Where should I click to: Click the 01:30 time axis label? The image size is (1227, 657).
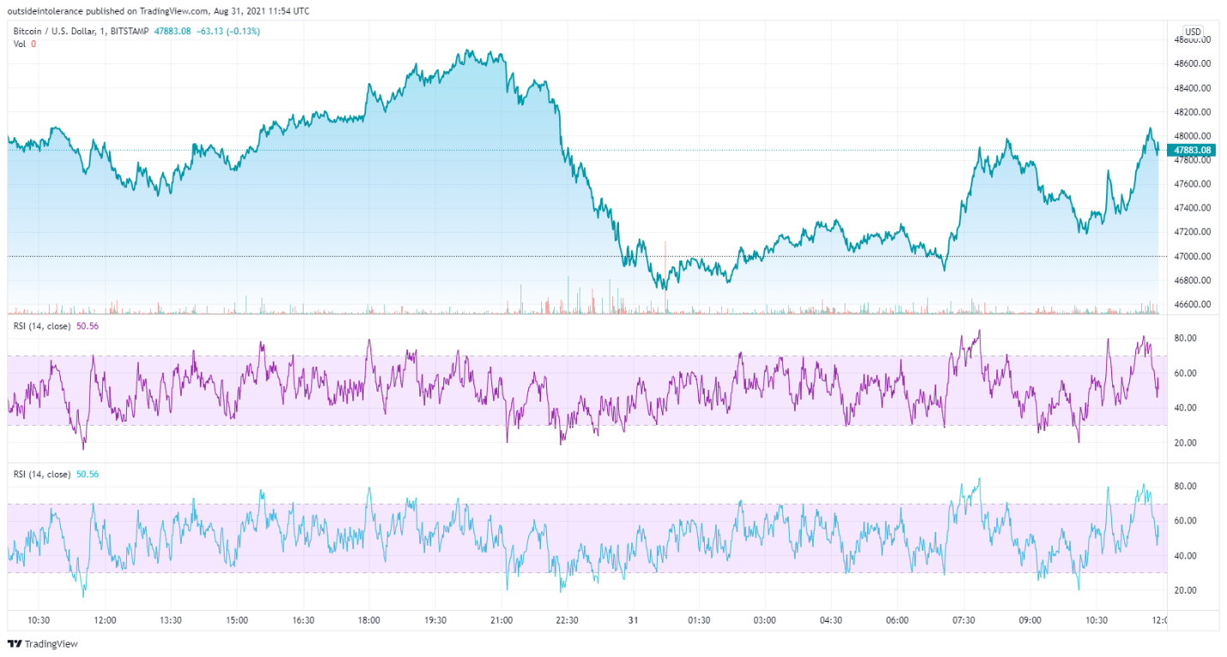click(x=699, y=620)
